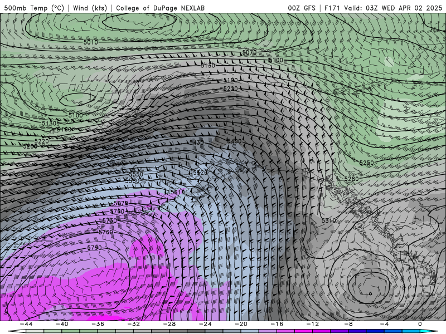Select the 5730 height contour label
The image size is (446, 334).
coord(109,220)
